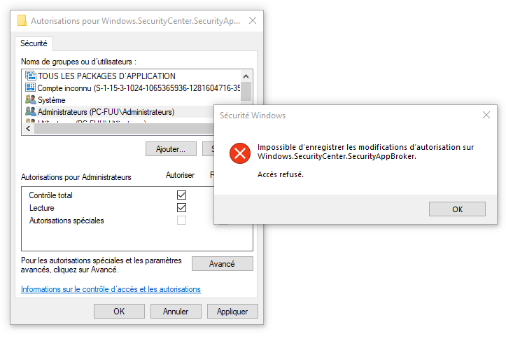506x348 pixels.
Task: Click the Autorisations spéciales Autoriser checkbox
Action: [x=182, y=220]
